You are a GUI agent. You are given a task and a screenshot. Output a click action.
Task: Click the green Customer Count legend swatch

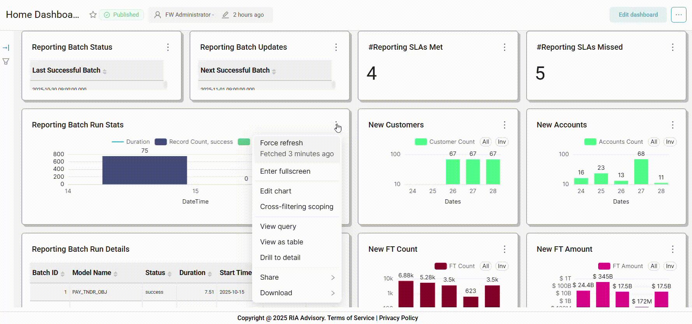[x=421, y=142]
